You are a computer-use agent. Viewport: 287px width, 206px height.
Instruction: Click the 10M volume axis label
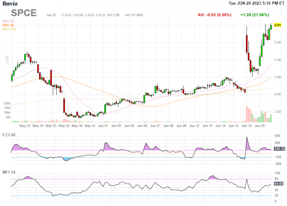pyautogui.click(x=7, y=112)
